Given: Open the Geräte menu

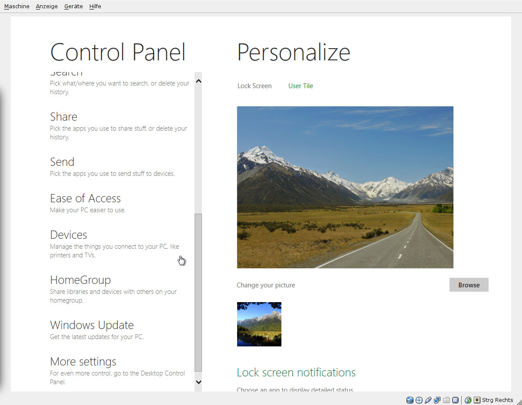Looking at the screenshot, I should [73, 7].
